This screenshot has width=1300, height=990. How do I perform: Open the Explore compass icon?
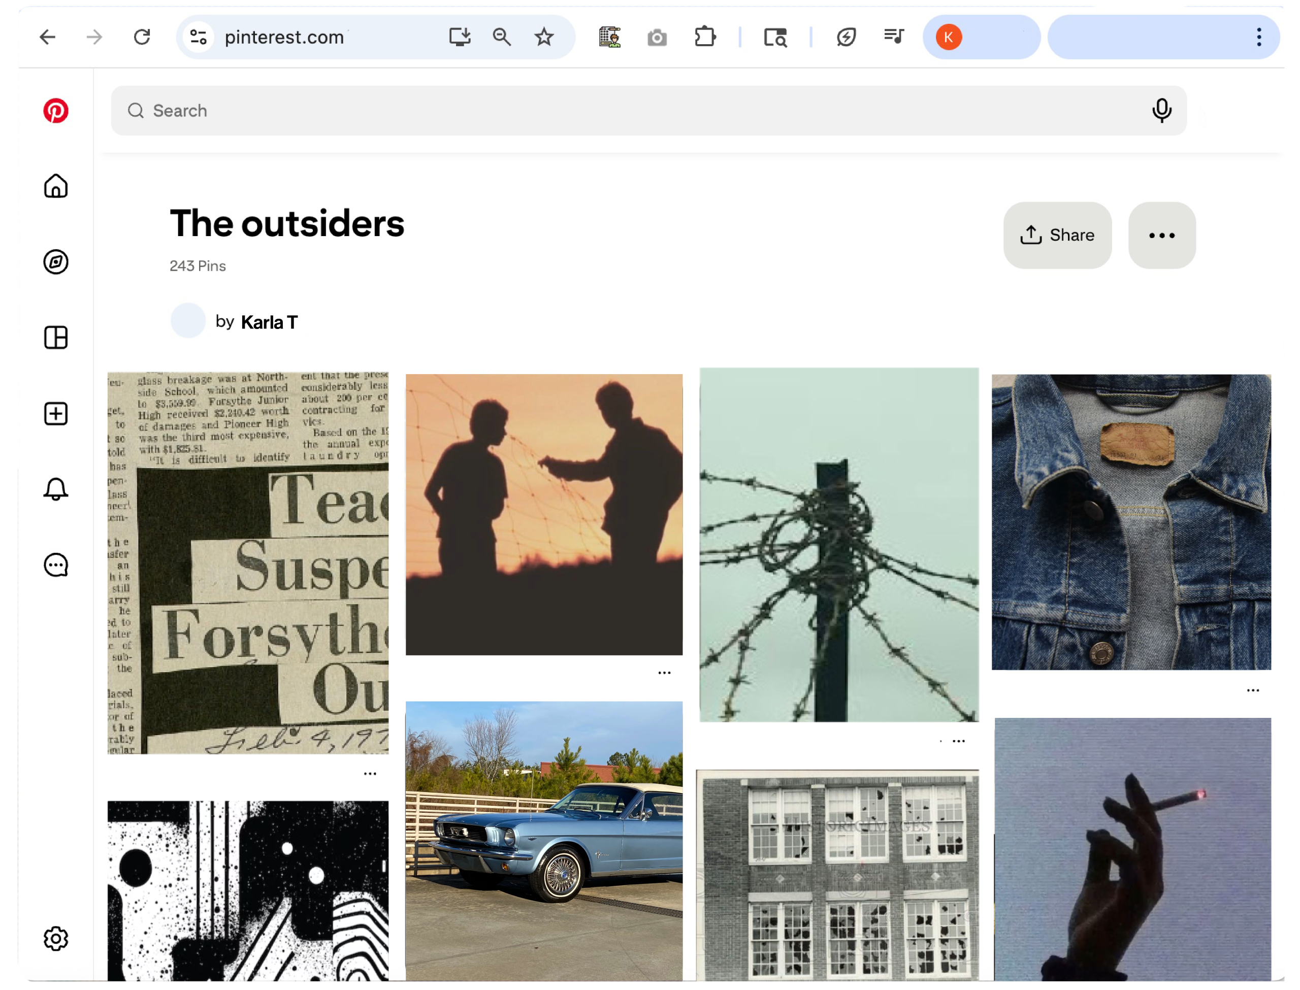[56, 262]
